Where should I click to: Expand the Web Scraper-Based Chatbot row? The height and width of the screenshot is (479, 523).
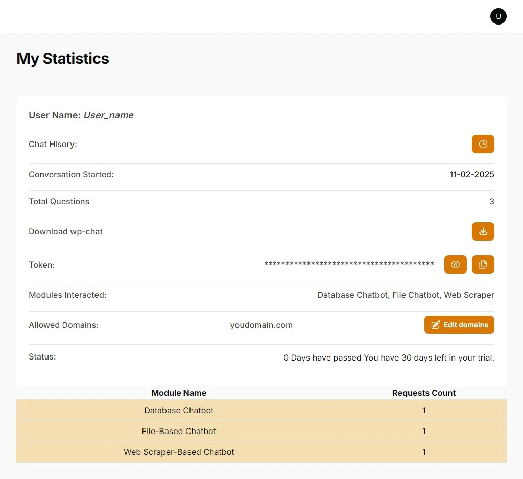[x=179, y=452]
